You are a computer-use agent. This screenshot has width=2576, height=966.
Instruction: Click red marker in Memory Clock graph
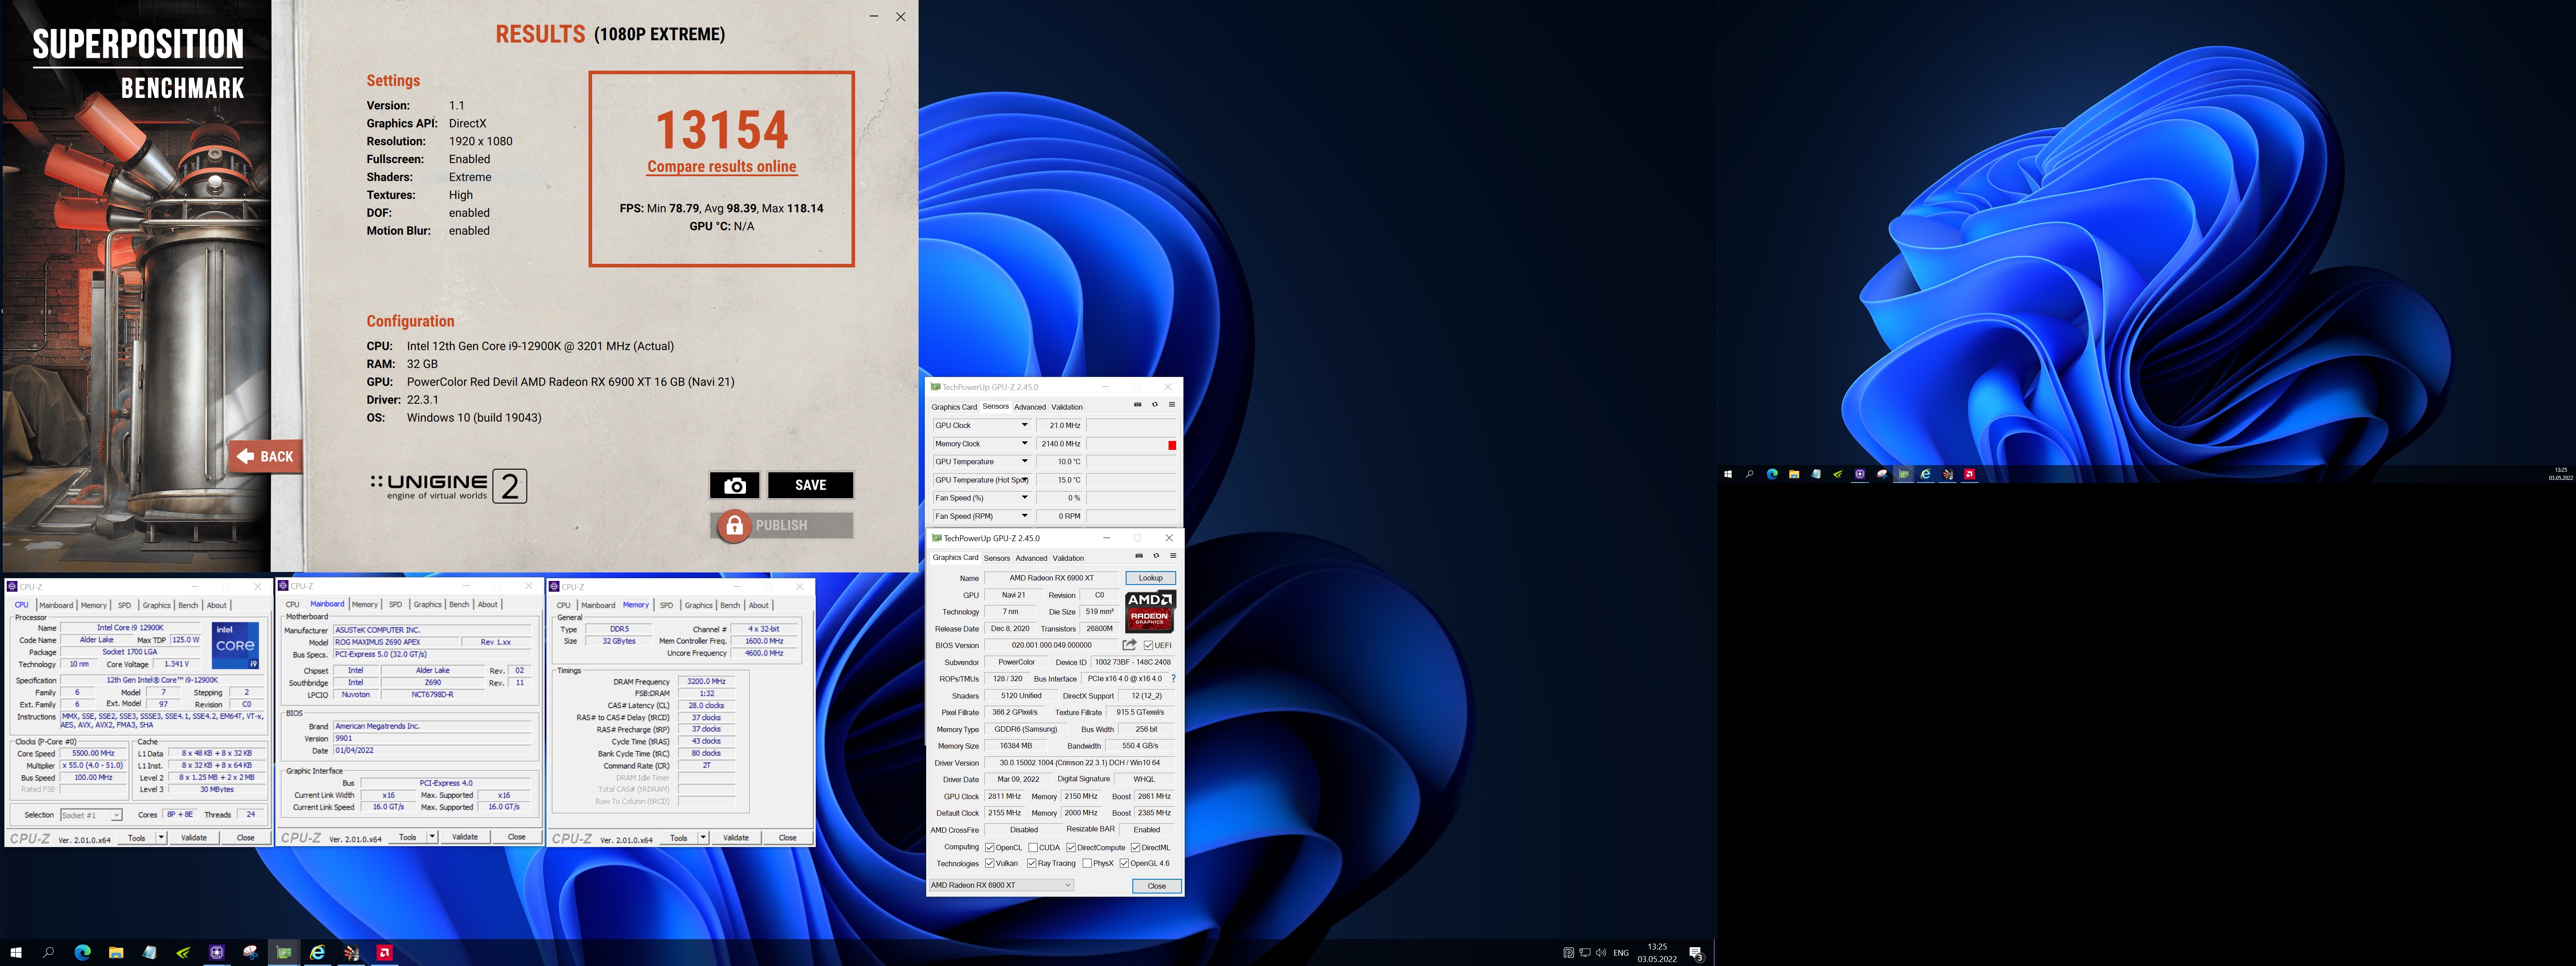point(1172,445)
